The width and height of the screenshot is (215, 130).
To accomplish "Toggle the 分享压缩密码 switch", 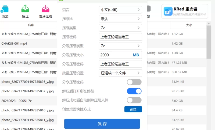I will (x=134, y=82).
